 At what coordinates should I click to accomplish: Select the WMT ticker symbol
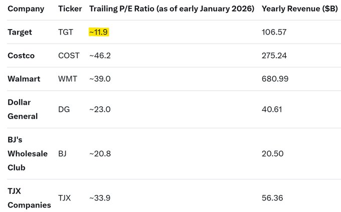[68, 79]
